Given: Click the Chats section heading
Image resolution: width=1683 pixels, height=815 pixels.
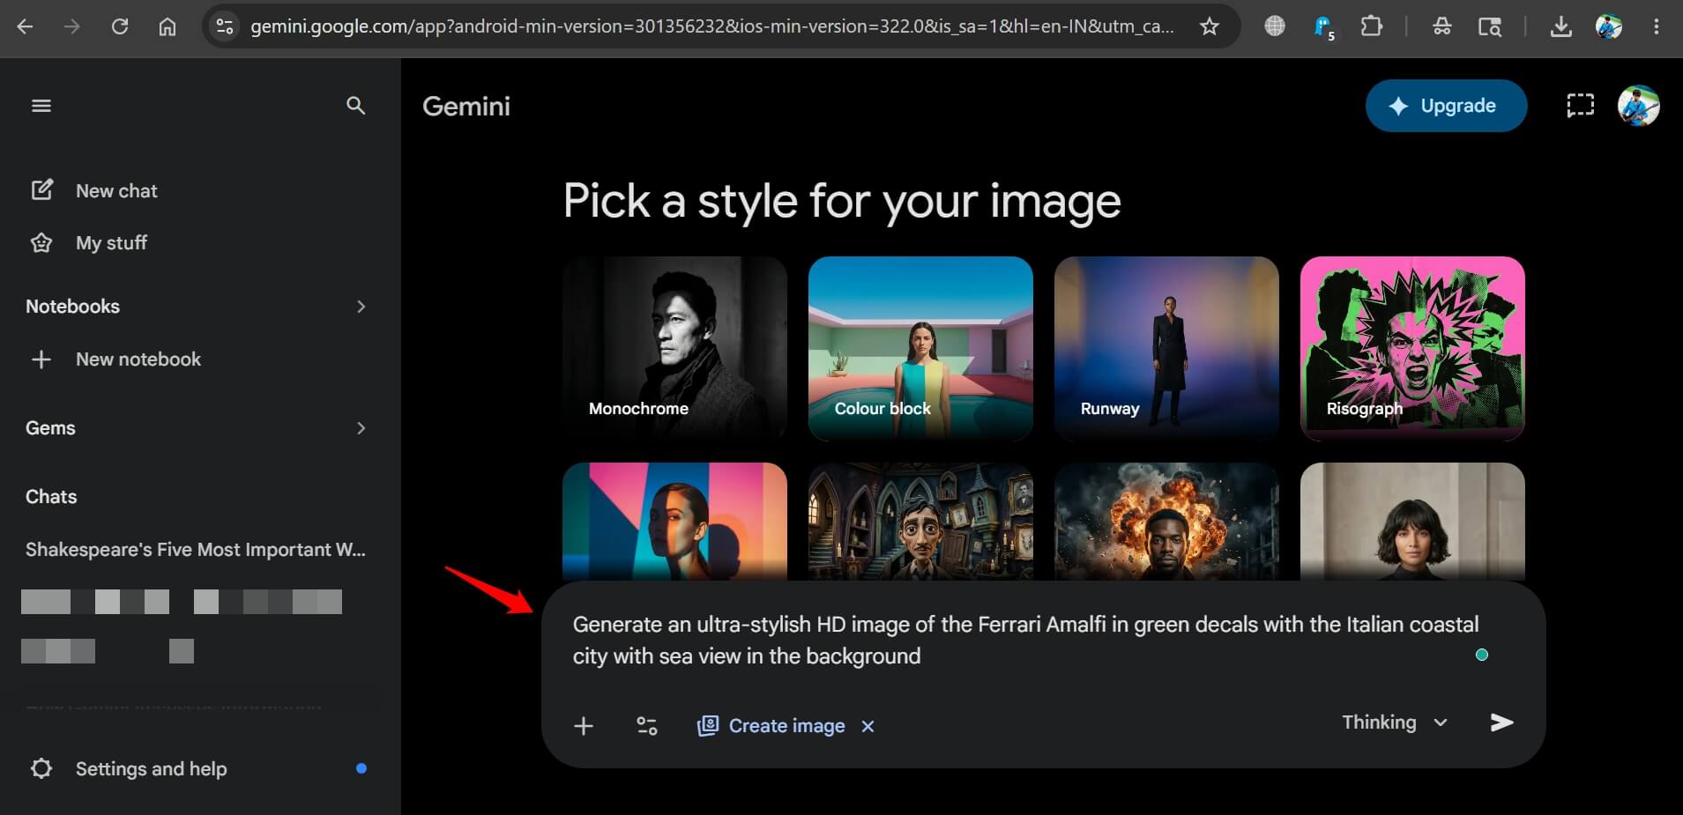Looking at the screenshot, I should [51, 496].
